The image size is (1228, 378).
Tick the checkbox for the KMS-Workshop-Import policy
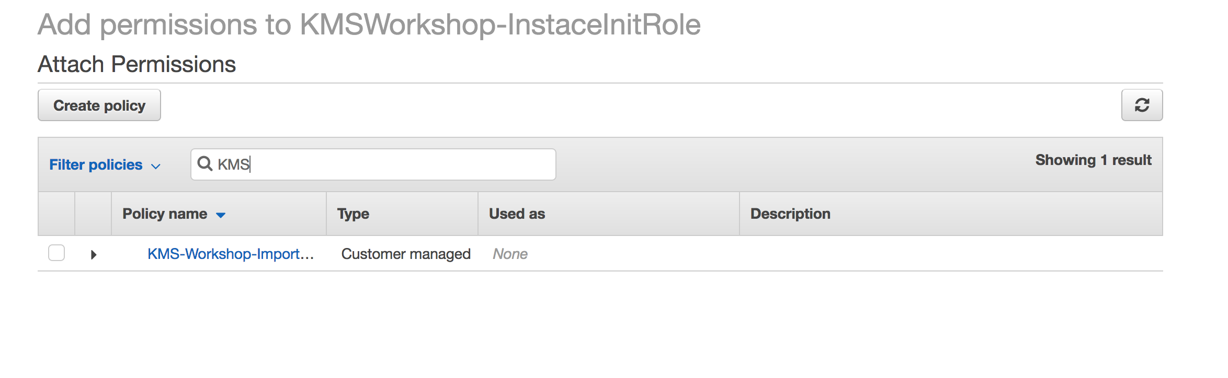coord(56,253)
